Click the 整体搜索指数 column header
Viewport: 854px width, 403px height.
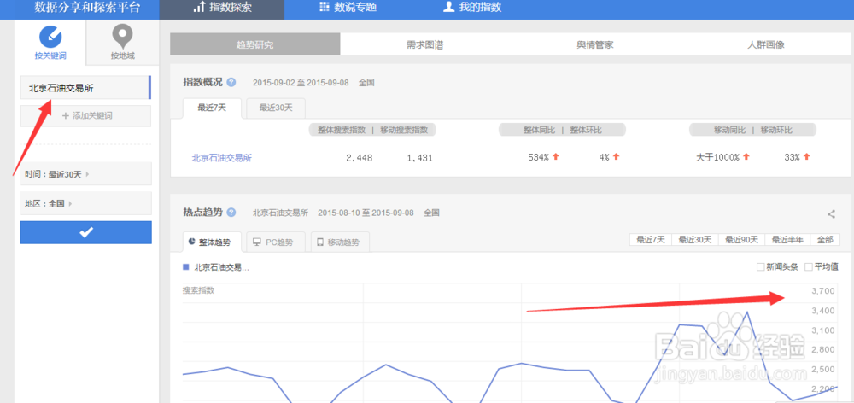[x=340, y=130]
